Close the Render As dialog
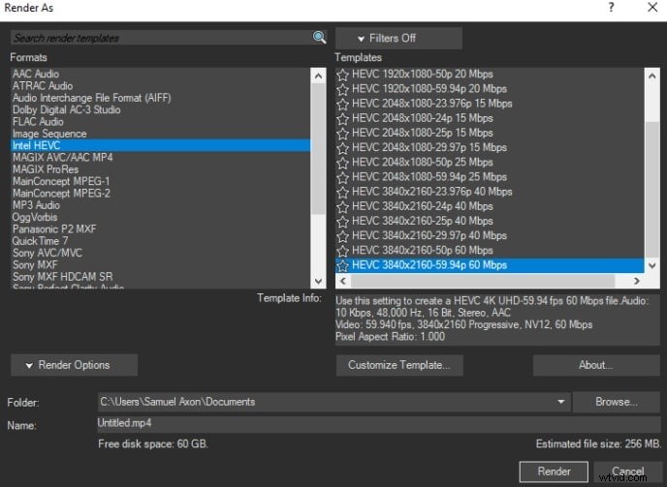667x487 pixels. coord(652,7)
